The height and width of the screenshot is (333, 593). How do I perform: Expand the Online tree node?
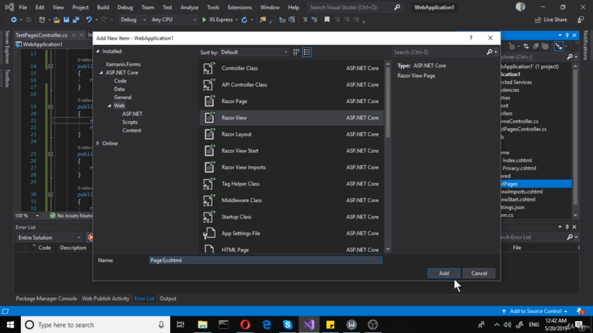point(98,143)
